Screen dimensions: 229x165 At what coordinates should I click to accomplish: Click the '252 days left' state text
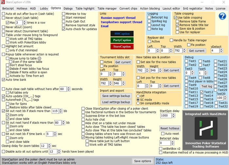point(164,163)
